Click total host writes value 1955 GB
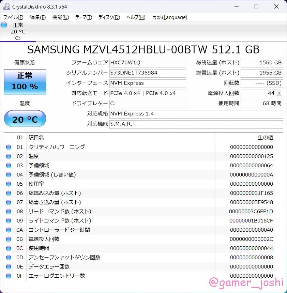Screen dimensions: 287x293 262,73
